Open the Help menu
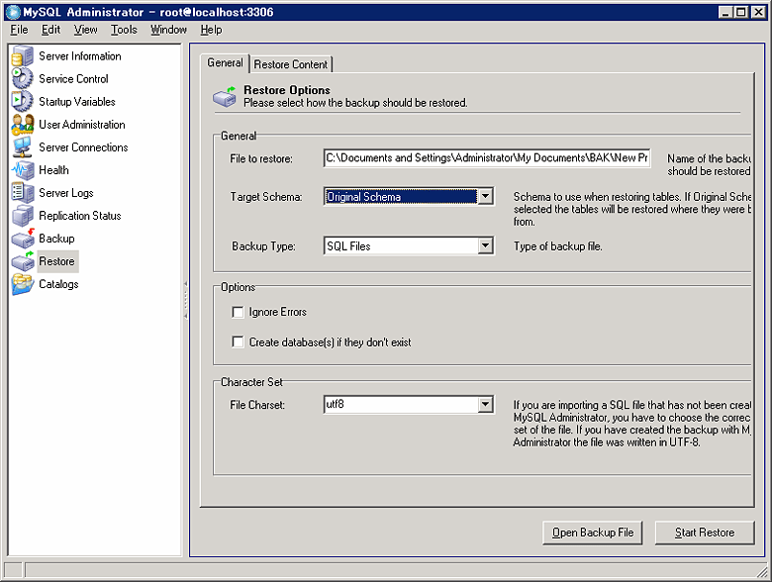The image size is (772, 582). (x=211, y=30)
